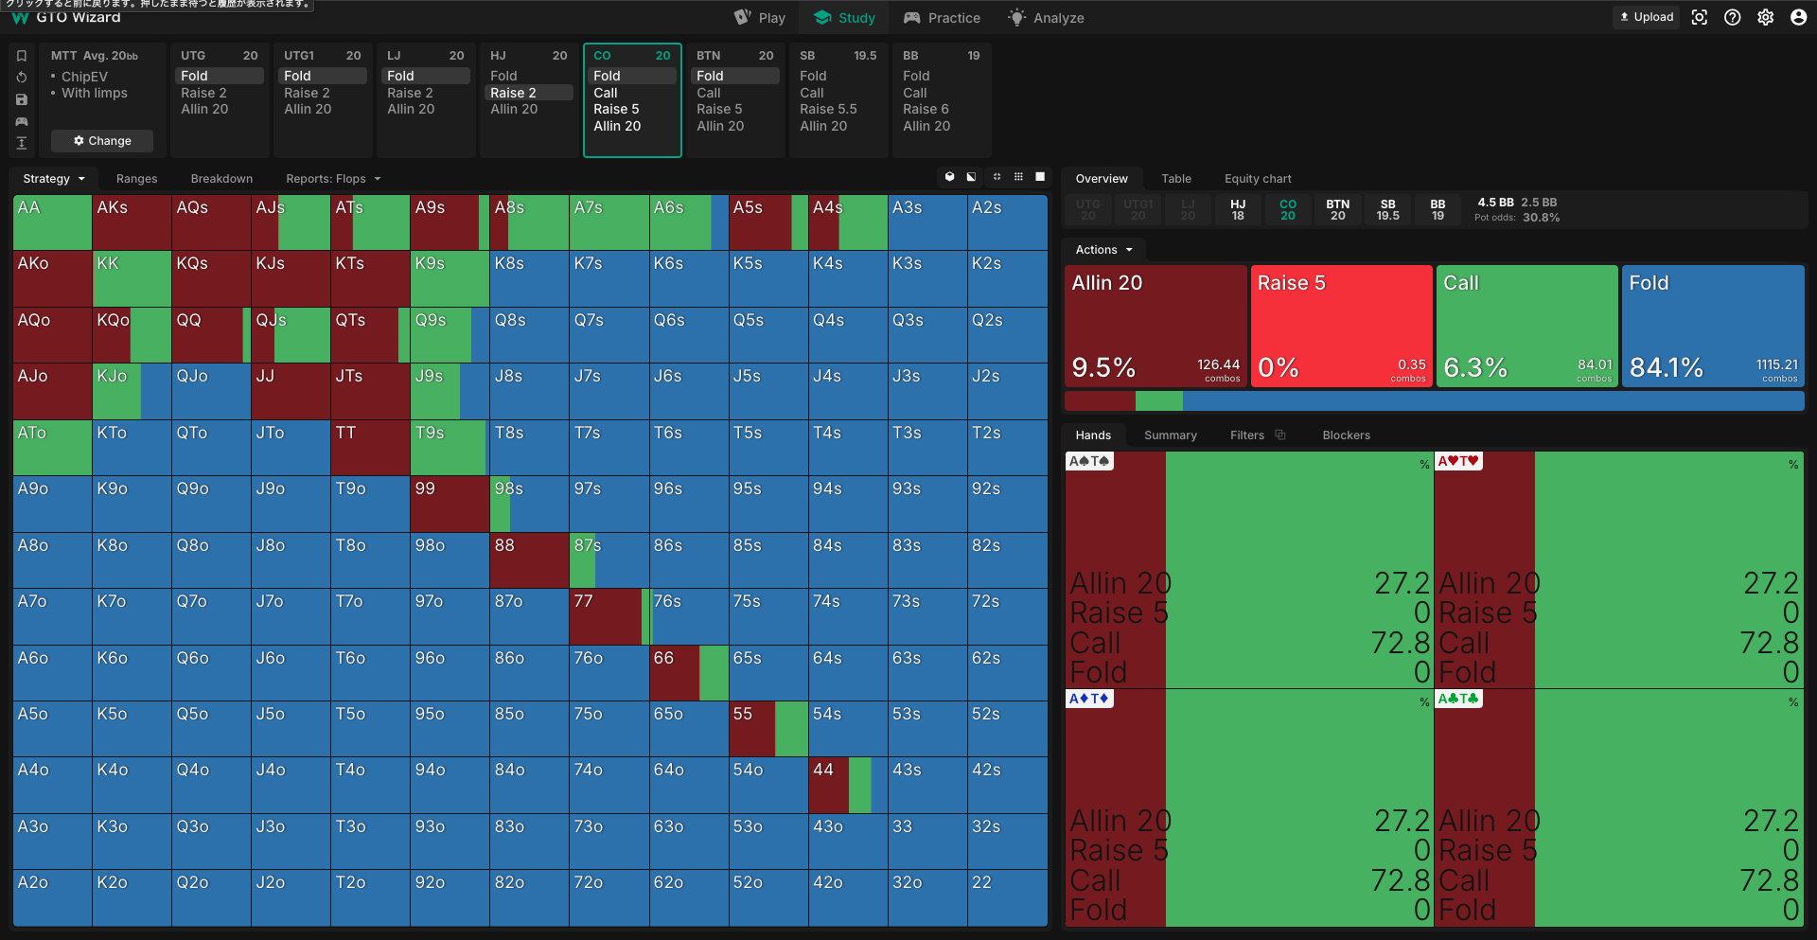Choose Raise 5.5 in SB panel
This screenshot has width=1817, height=940.
pyautogui.click(x=838, y=109)
